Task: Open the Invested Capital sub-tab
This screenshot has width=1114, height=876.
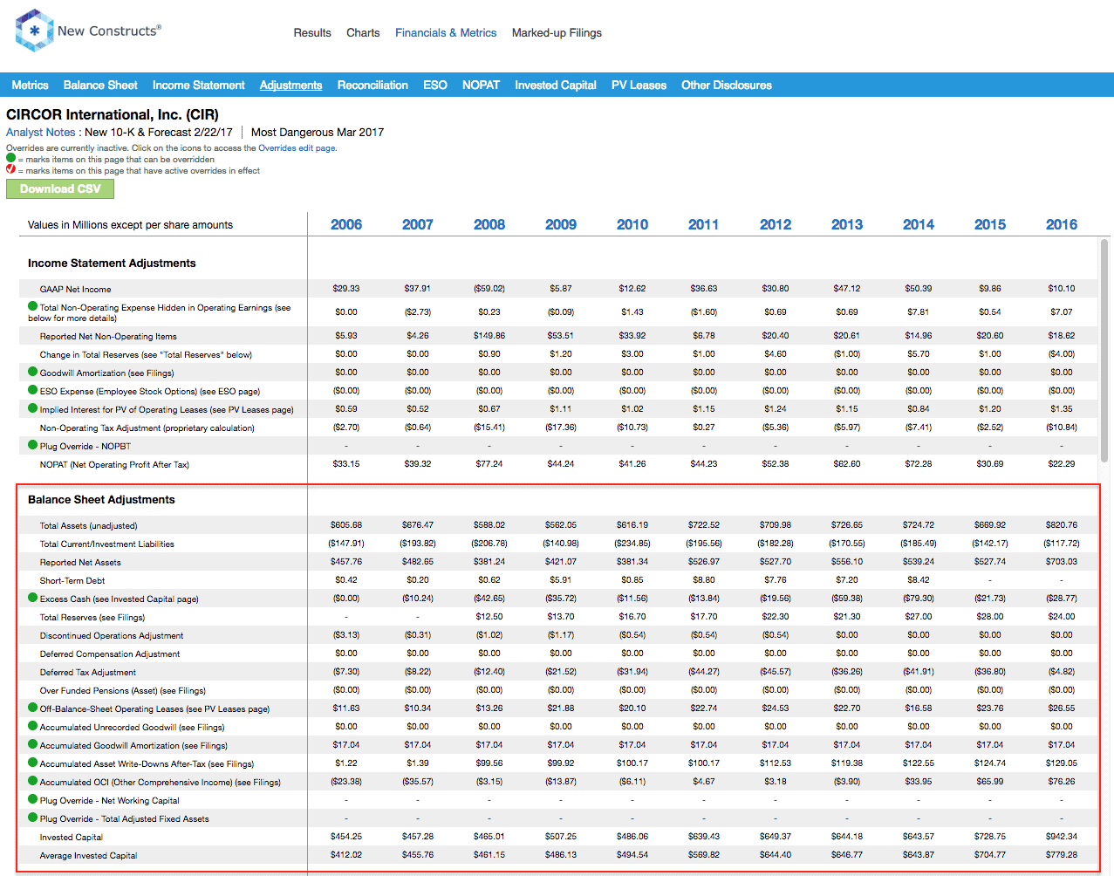Action: 556,85
